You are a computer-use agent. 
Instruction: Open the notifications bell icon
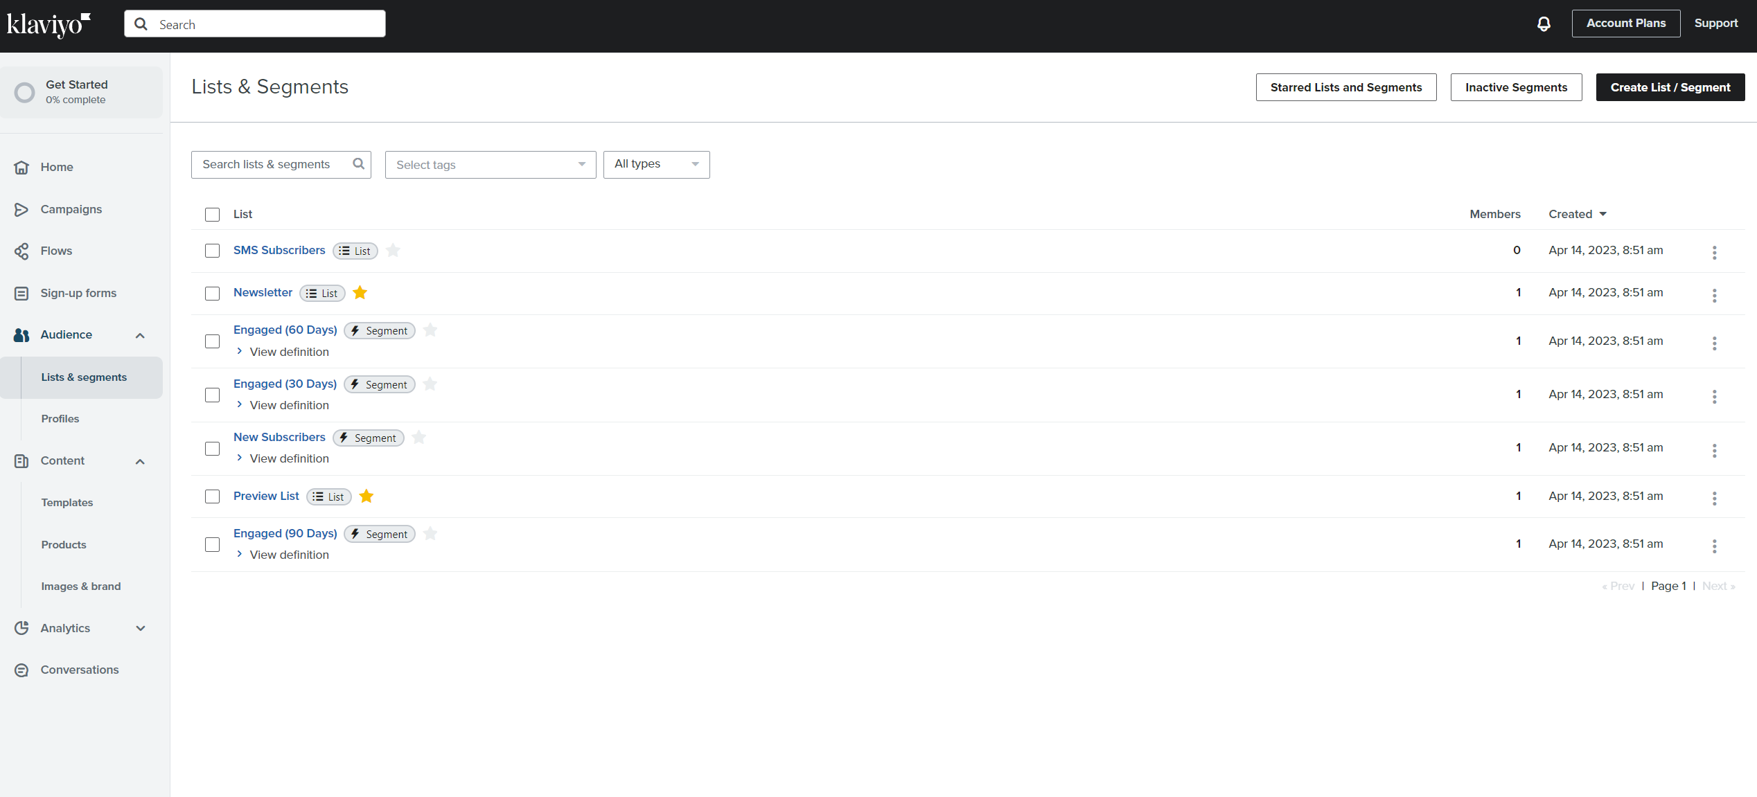click(x=1543, y=23)
